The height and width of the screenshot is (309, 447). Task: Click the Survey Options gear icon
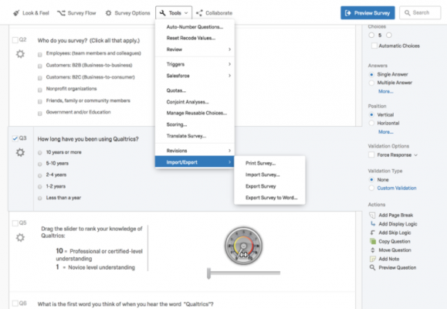(108, 13)
